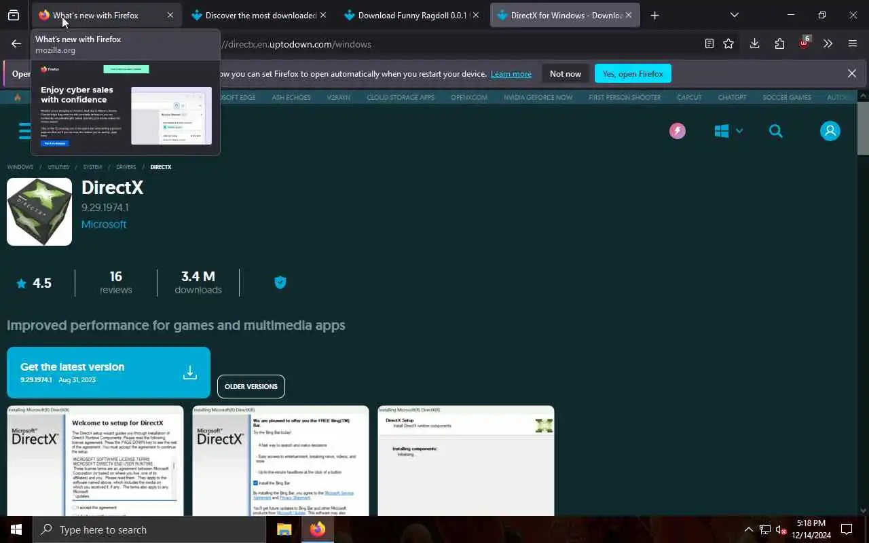Click the Not now button
The width and height of the screenshot is (869, 543).
[x=566, y=74]
